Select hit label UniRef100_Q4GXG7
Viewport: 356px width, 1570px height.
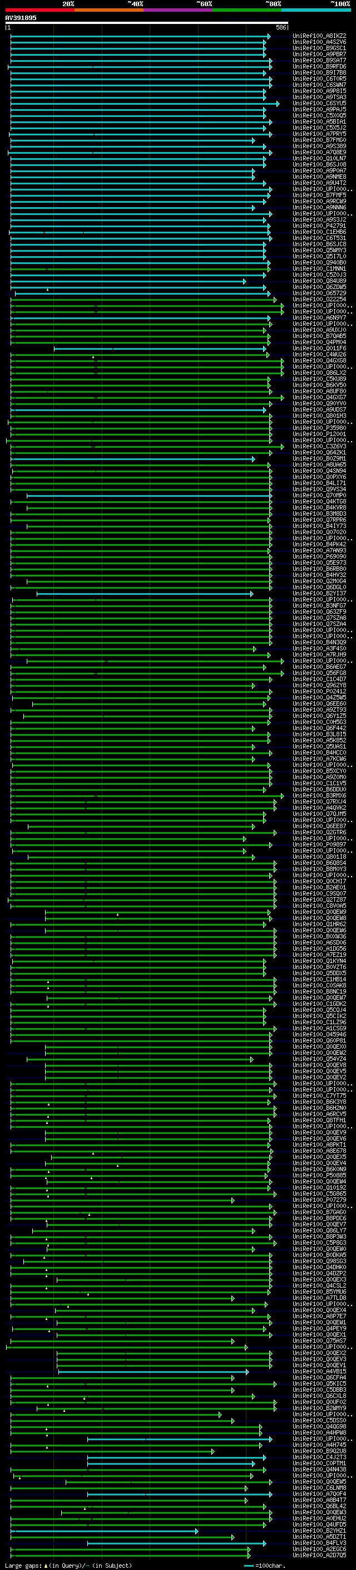(319, 398)
